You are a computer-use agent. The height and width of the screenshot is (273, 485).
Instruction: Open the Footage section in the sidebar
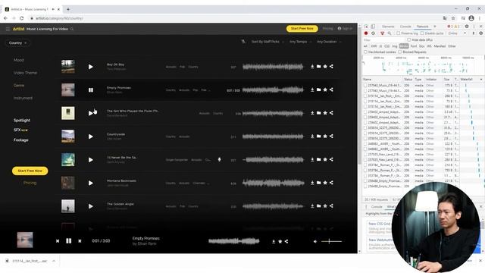[x=20, y=140]
